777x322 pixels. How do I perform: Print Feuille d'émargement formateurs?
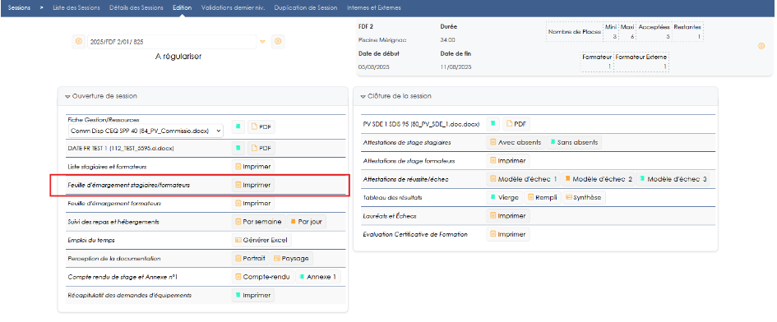point(252,203)
